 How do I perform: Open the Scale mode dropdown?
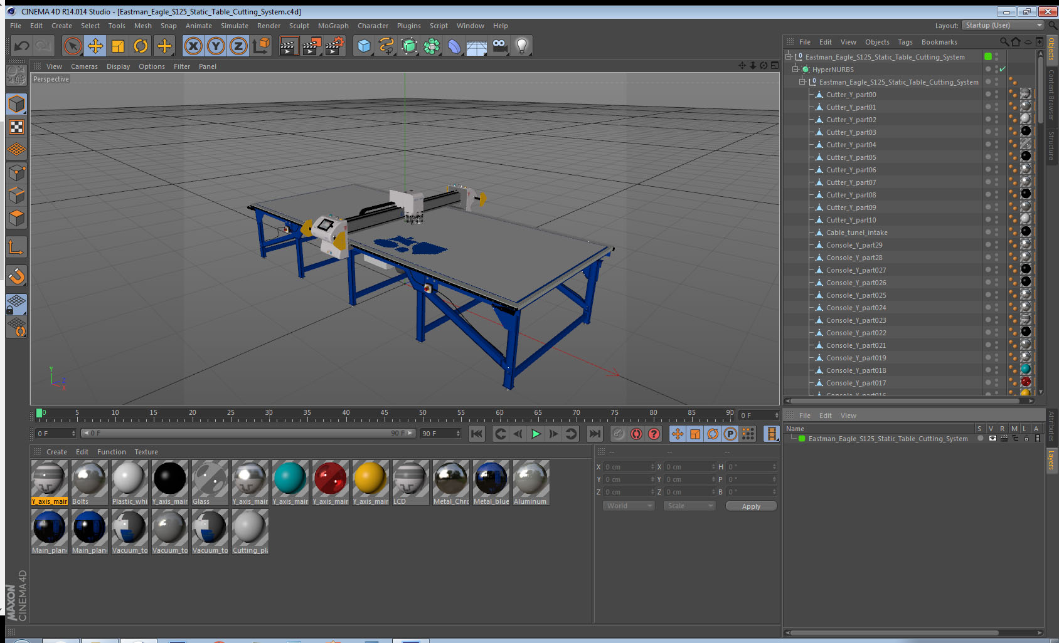click(689, 506)
